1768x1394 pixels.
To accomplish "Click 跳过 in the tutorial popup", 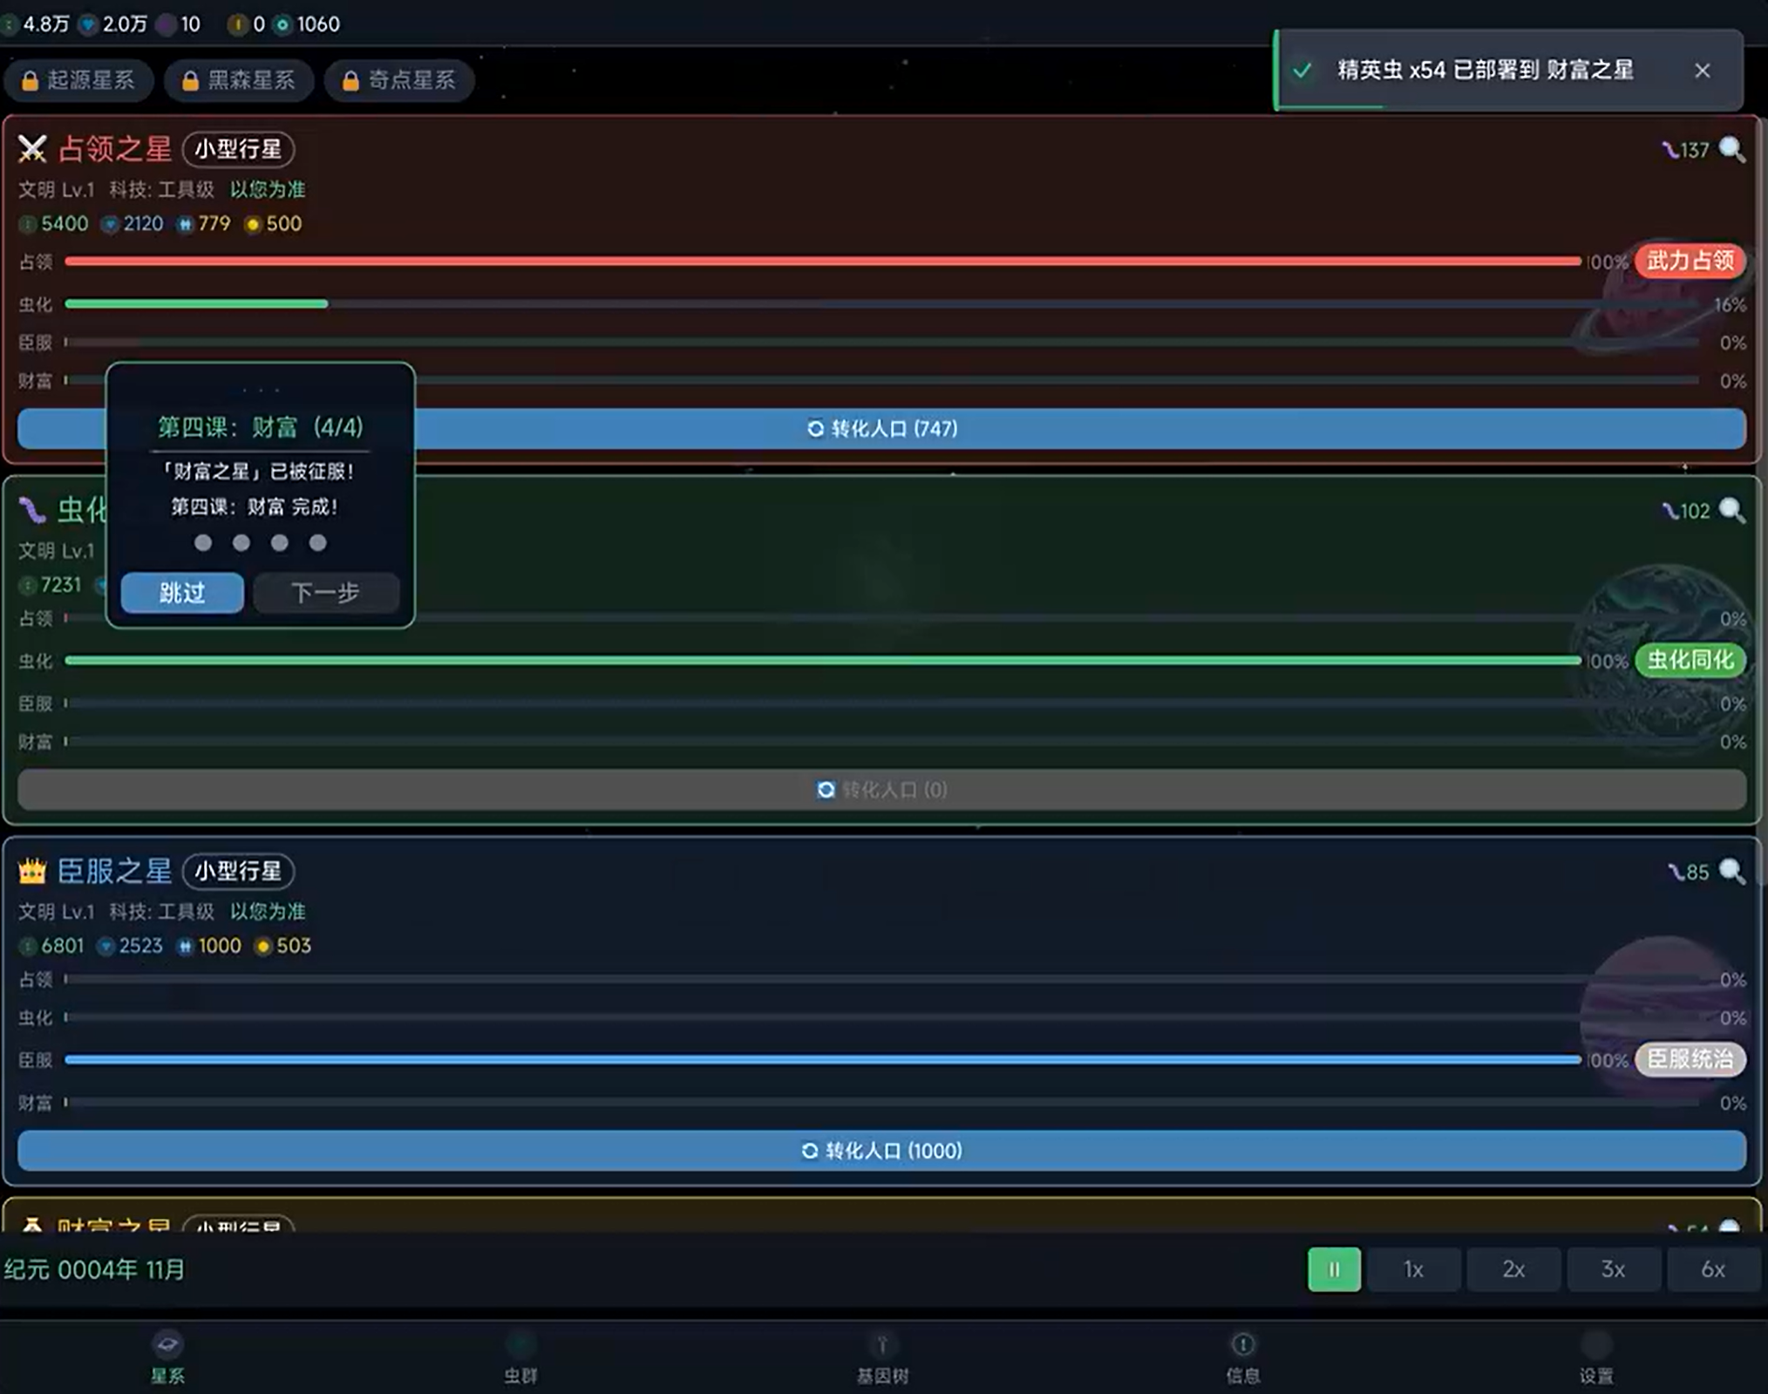I will tap(182, 593).
